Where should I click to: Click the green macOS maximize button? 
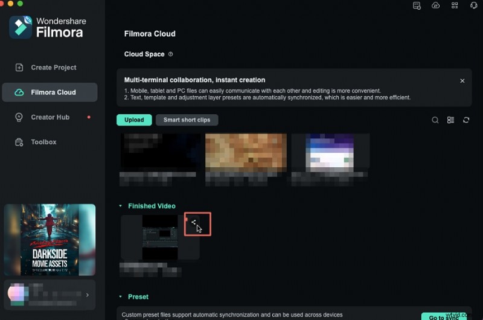pyautogui.click(x=20, y=4)
